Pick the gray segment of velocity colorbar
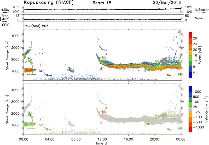Viewport: 209px width, 145px height. 190,109
